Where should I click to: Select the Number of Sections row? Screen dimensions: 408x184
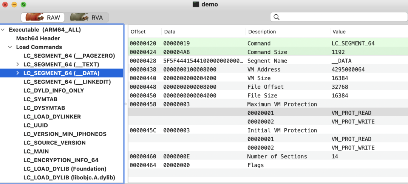(268, 157)
